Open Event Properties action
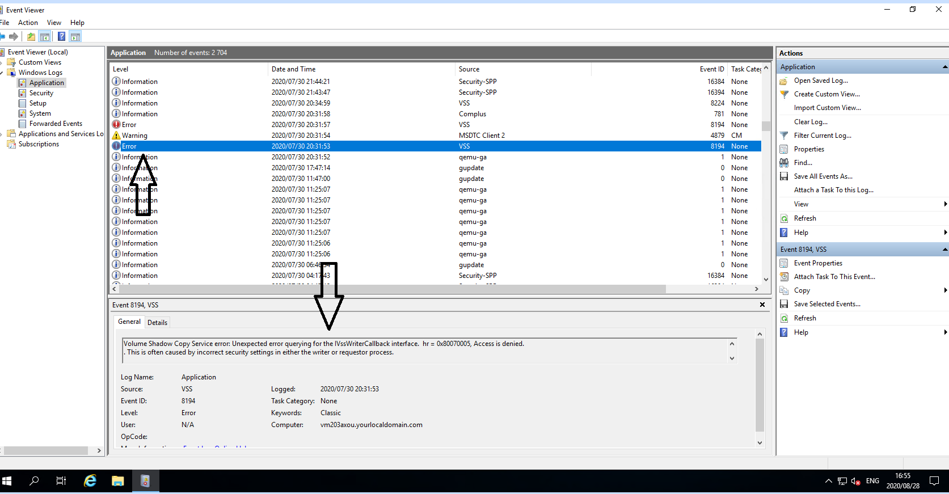 [818, 263]
